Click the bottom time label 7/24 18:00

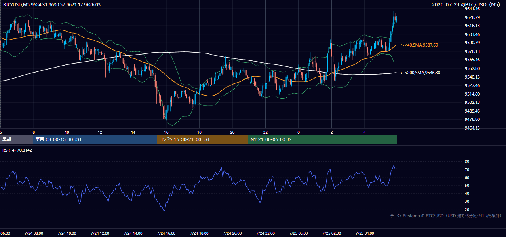tap(199, 233)
